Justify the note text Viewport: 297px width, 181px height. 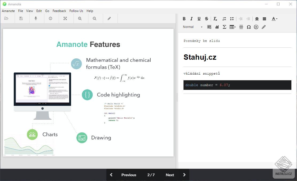coord(264,19)
